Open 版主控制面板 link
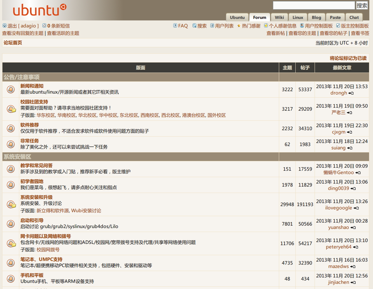The height and width of the screenshot is (289, 373). pyautogui.click(x=355, y=26)
